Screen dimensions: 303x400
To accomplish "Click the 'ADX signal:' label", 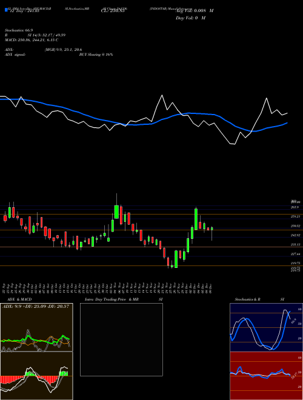I will coord(15,55).
